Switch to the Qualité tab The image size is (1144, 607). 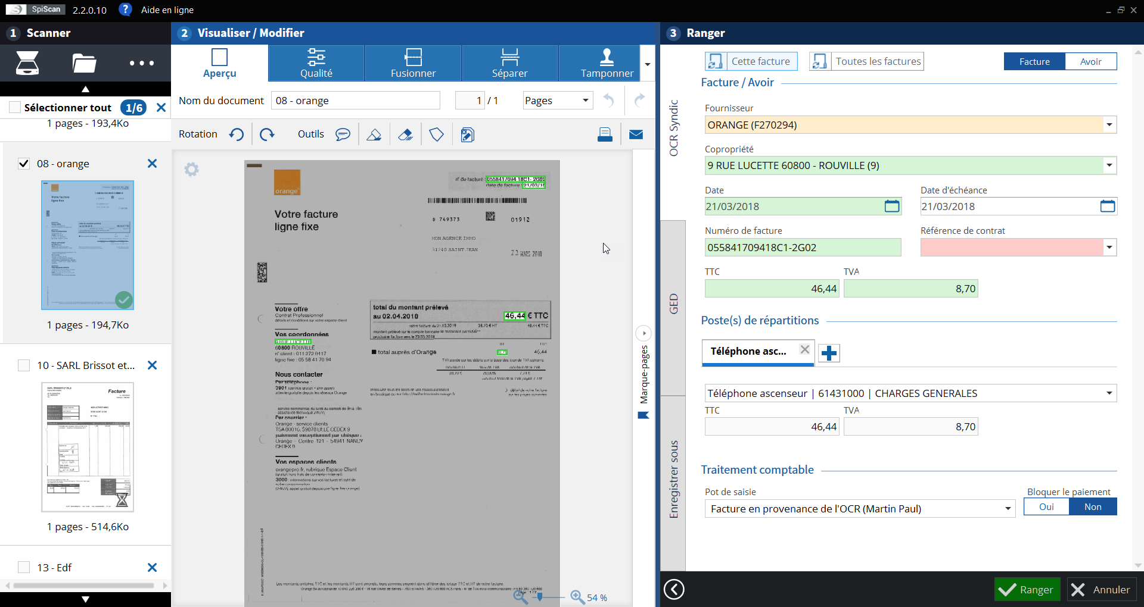point(316,63)
